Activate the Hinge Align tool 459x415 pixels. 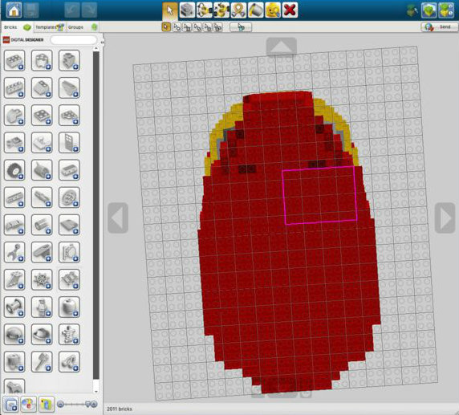[x=221, y=10]
